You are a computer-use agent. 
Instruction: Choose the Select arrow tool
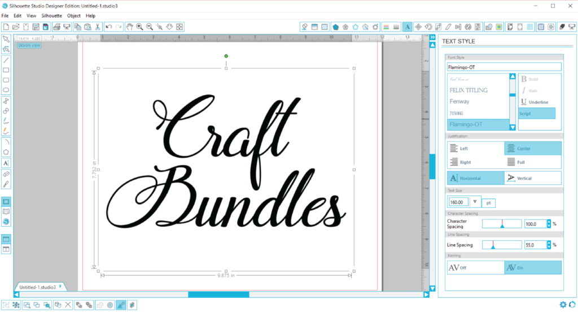click(6, 39)
